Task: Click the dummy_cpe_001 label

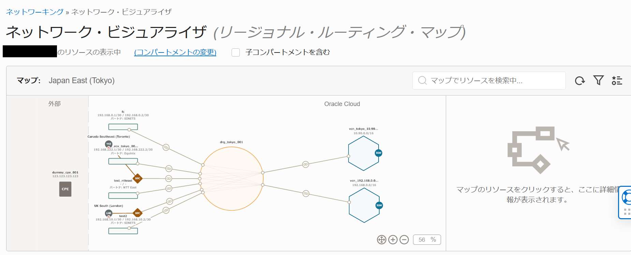Action: tap(65, 172)
